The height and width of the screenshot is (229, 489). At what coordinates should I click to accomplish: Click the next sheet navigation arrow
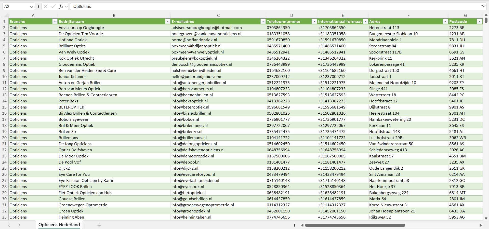pos(19,225)
